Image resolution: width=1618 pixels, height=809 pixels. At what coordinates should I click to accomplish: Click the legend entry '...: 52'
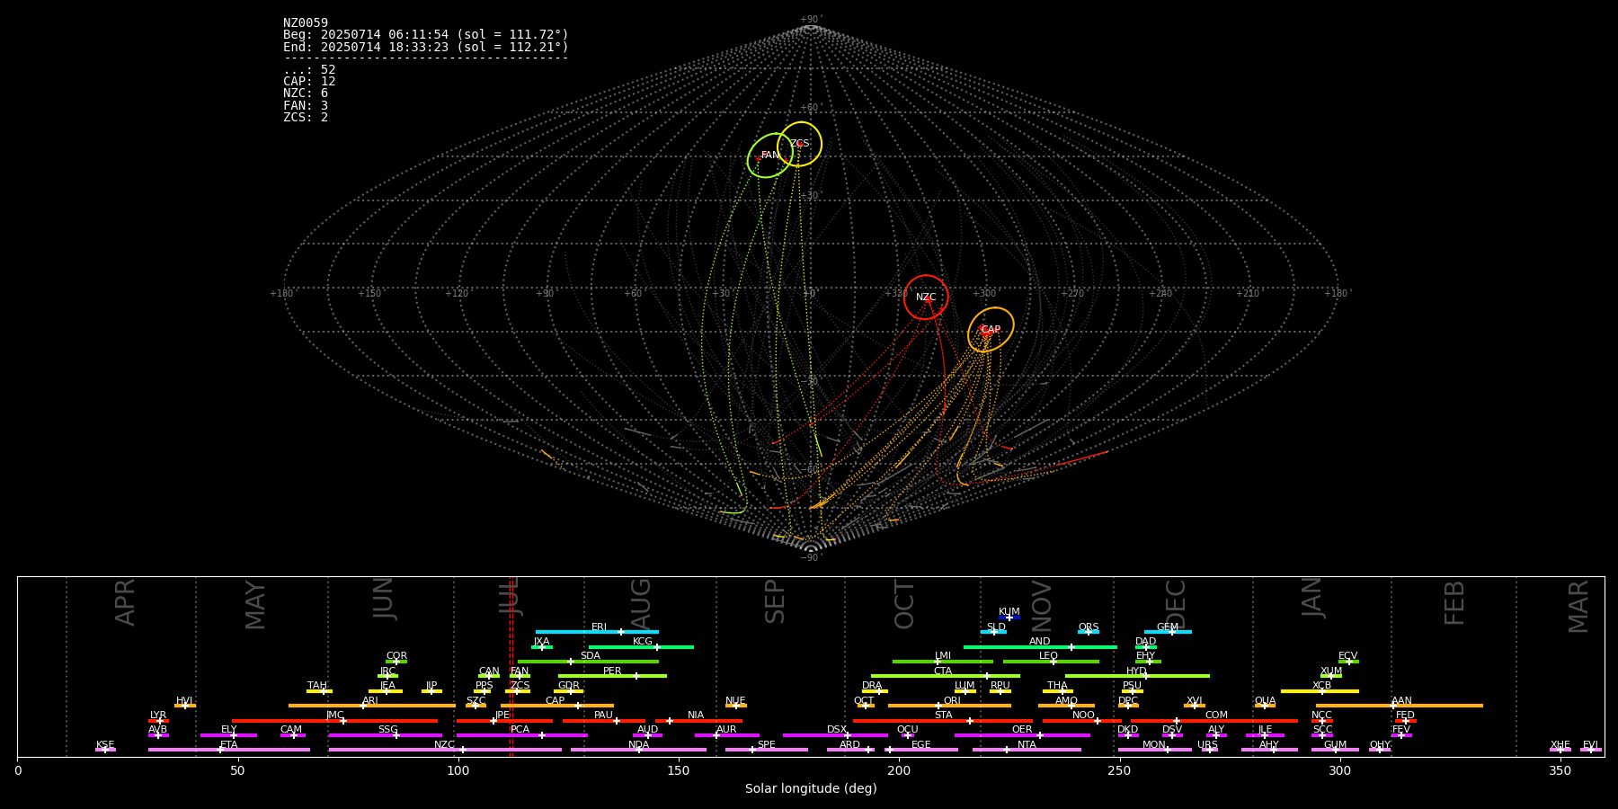(x=309, y=70)
